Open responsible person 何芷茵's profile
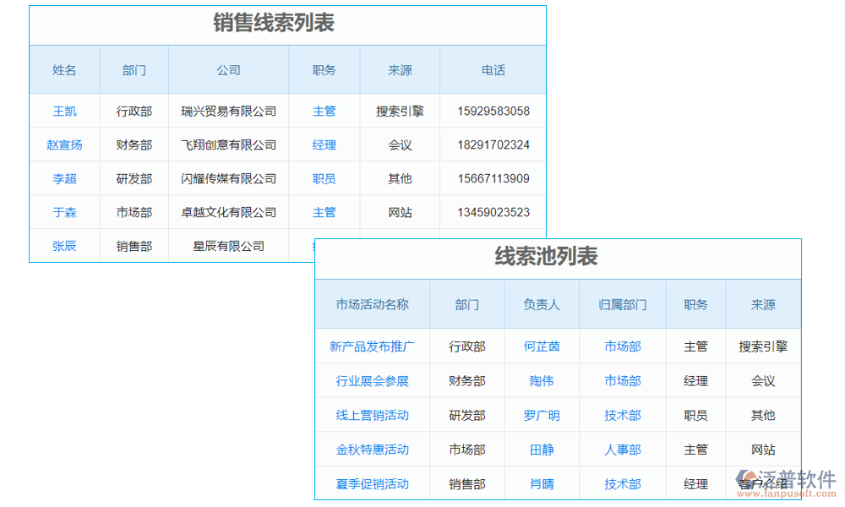Image resolution: width=845 pixels, height=507 pixels. (542, 346)
